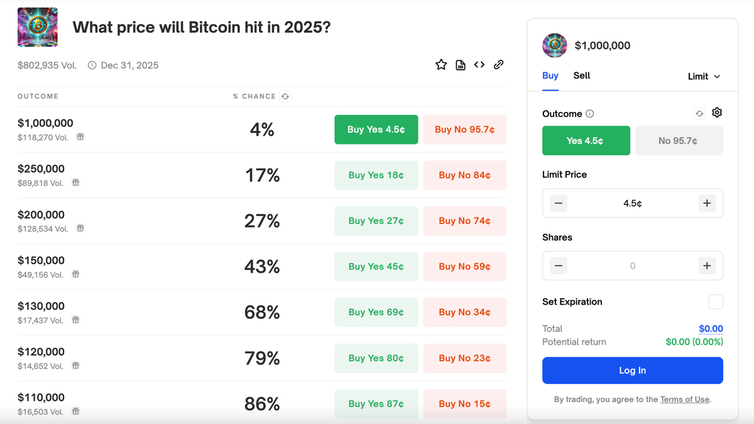Enable the Set Expiration checkbox
754x424 pixels.
(716, 302)
